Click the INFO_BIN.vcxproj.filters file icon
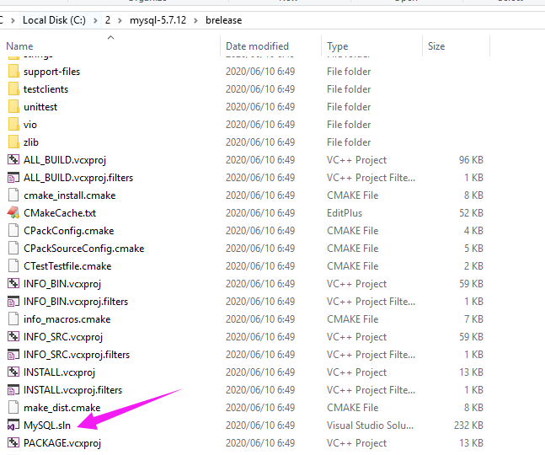The width and height of the screenshot is (545, 455). coord(13,302)
